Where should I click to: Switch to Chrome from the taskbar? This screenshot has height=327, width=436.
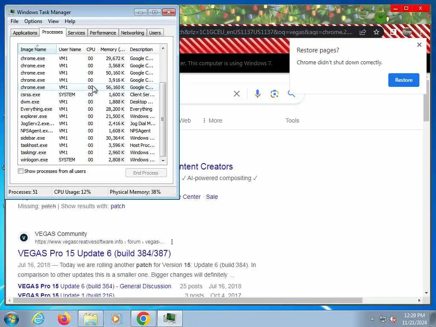point(143,319)
